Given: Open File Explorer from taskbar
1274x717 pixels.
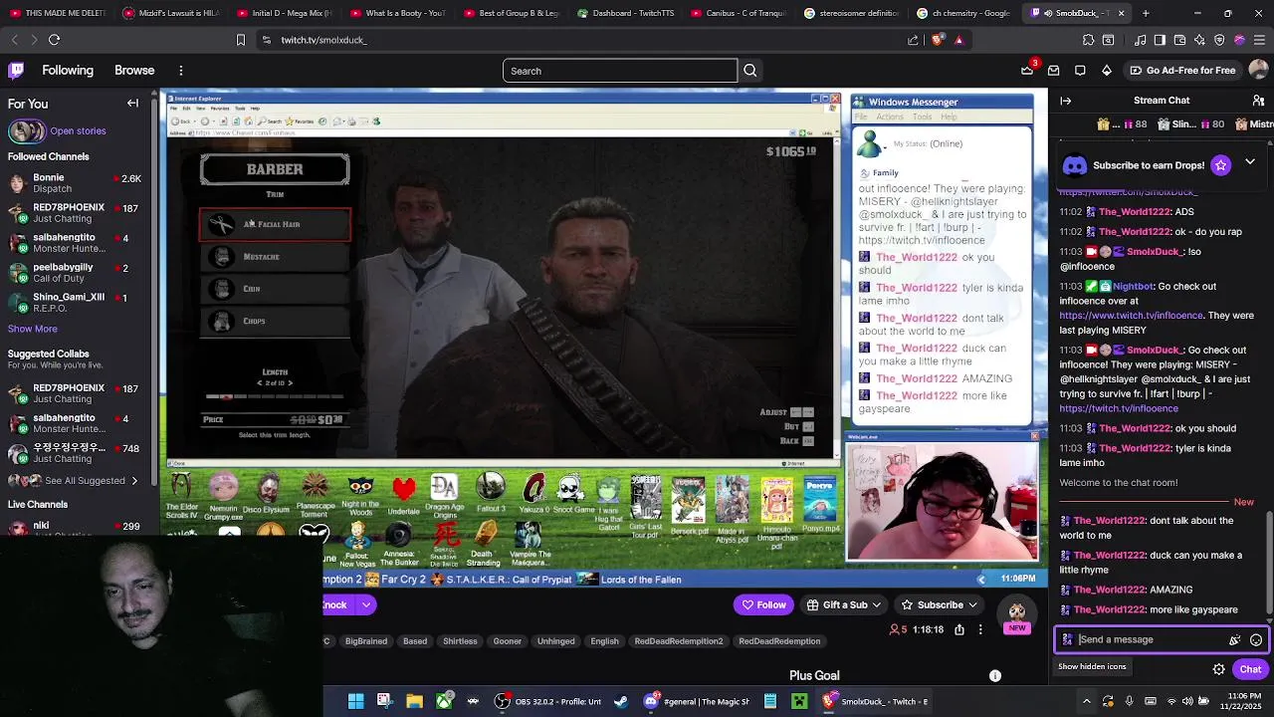Looking at the screenshot, I should [x=414, y=701].
